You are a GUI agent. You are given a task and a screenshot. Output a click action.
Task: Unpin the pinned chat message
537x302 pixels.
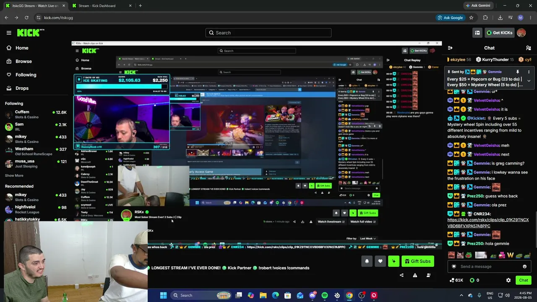click(518, 72)
